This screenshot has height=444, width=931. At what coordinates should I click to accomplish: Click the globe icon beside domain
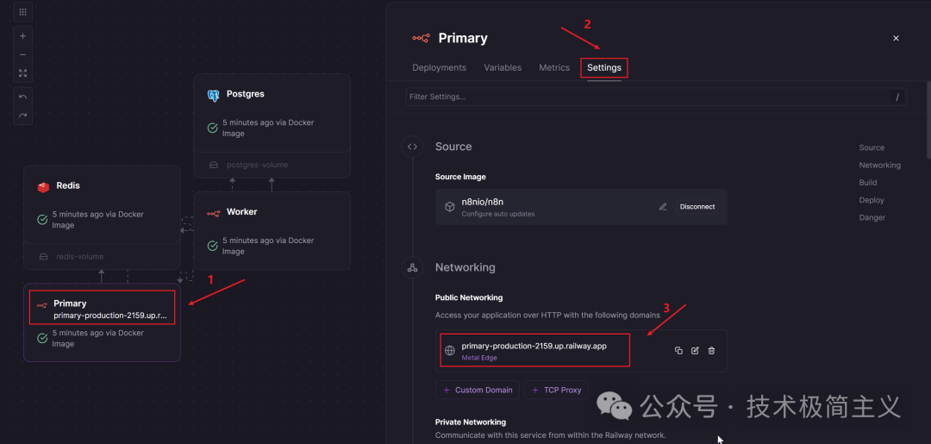pos(449,351)
